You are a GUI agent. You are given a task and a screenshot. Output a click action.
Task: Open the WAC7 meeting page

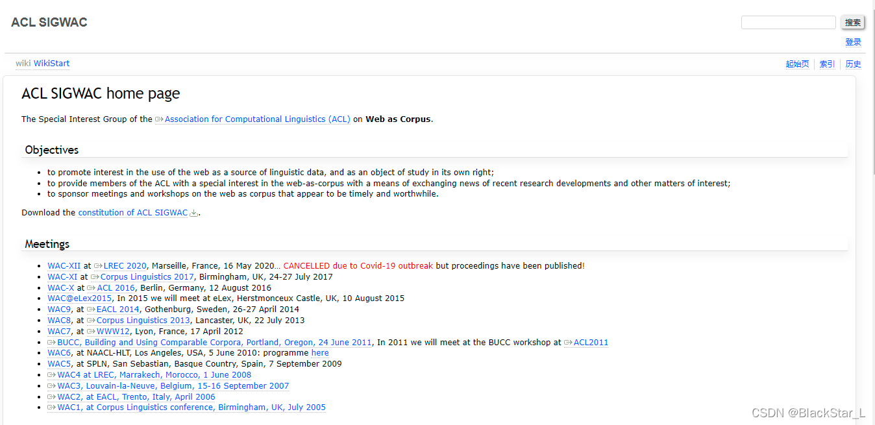pyautogui.click(x=59, y=332)
